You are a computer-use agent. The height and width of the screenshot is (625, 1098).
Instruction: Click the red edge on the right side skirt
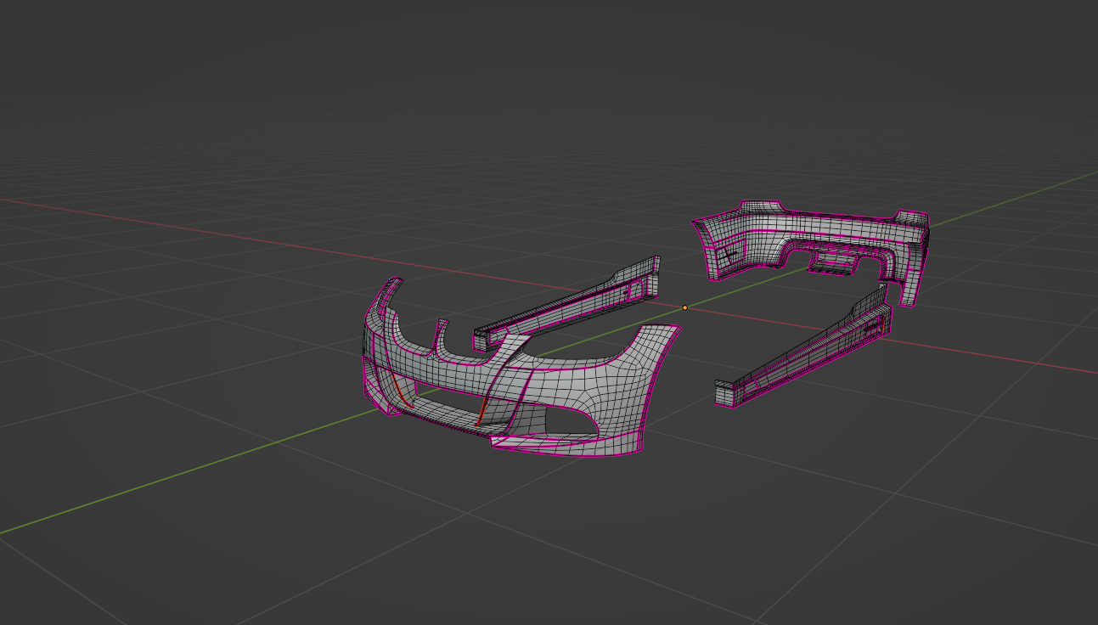pos(882,325)
